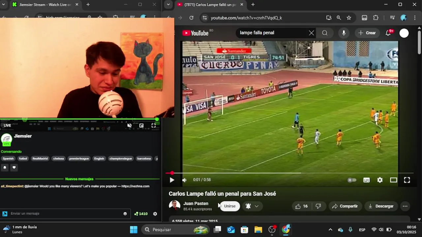The width and height of the screenshot is (422, 237).
Task: Open the zoom magnifier in address bar
Action: click(339, 18)
